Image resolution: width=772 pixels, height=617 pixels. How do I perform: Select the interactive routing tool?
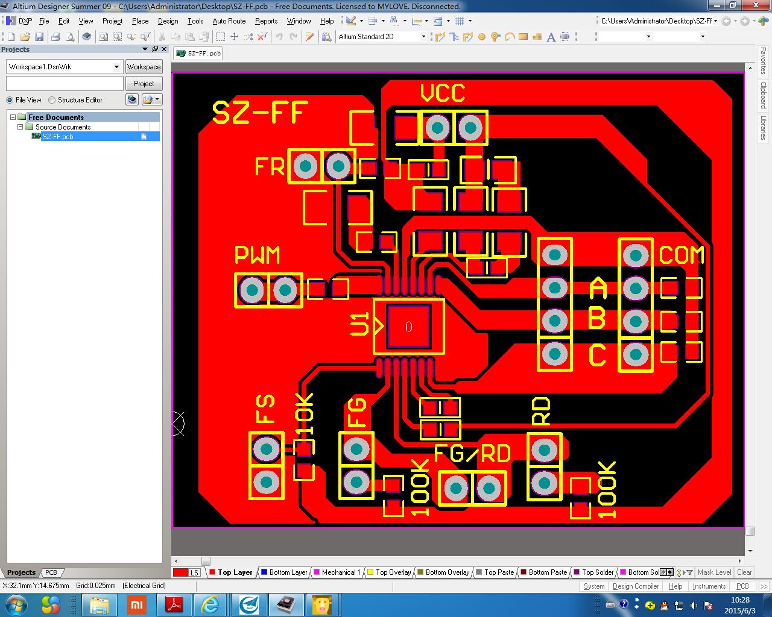[440, 37]
